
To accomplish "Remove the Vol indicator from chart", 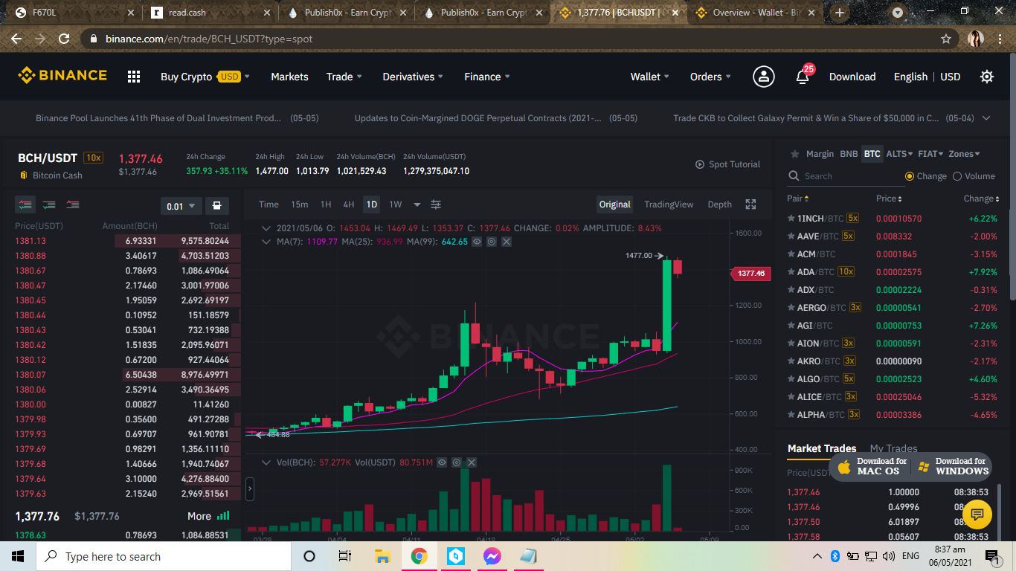I will tap(472, 462).
